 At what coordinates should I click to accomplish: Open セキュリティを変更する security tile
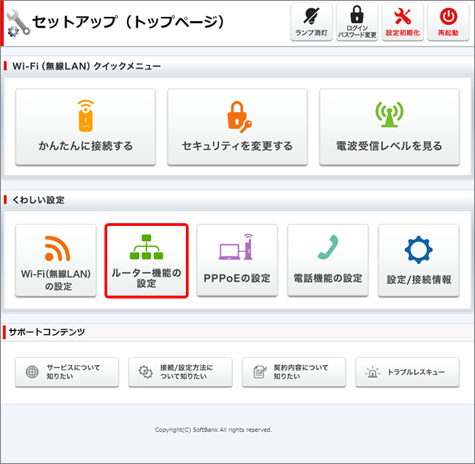237,127
